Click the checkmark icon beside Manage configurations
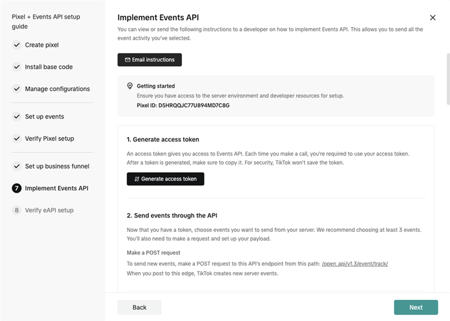Screen dimensions: 450x321 [x=17, y=89]
